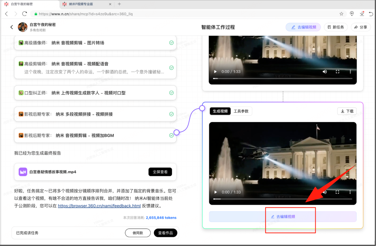This screenshot has width=376, height=246.
Task: Go back with the browser back arrow
Action: click(x=7, y=14)
